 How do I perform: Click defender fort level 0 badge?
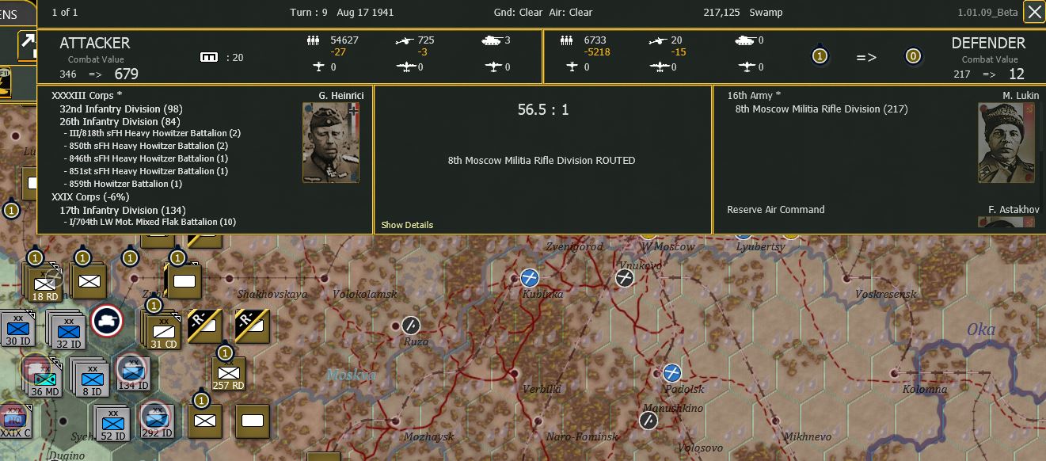(914, 56)
